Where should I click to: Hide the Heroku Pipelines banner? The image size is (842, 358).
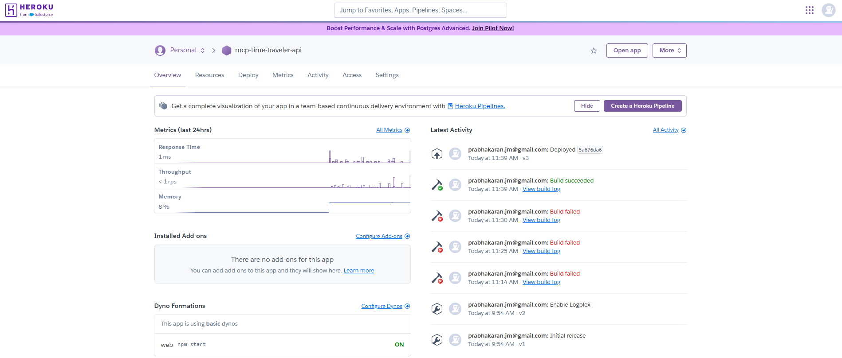pos(587,106)
